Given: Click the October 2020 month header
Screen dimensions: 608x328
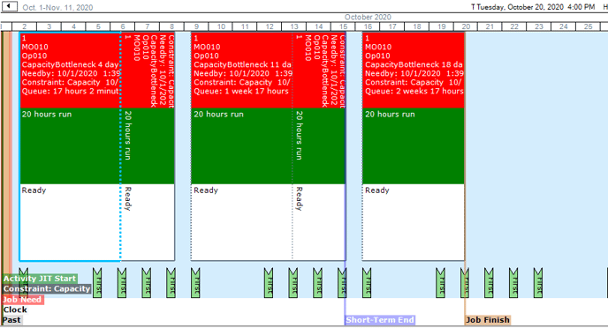Looking at the screenshot, I should [368, 17].
